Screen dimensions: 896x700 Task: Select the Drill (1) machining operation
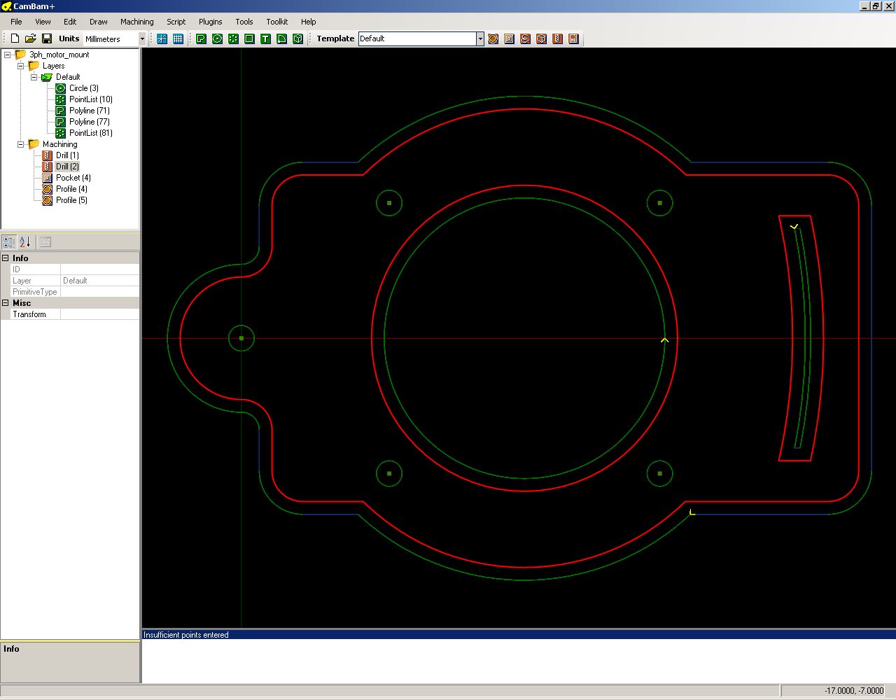click(67, 155)
